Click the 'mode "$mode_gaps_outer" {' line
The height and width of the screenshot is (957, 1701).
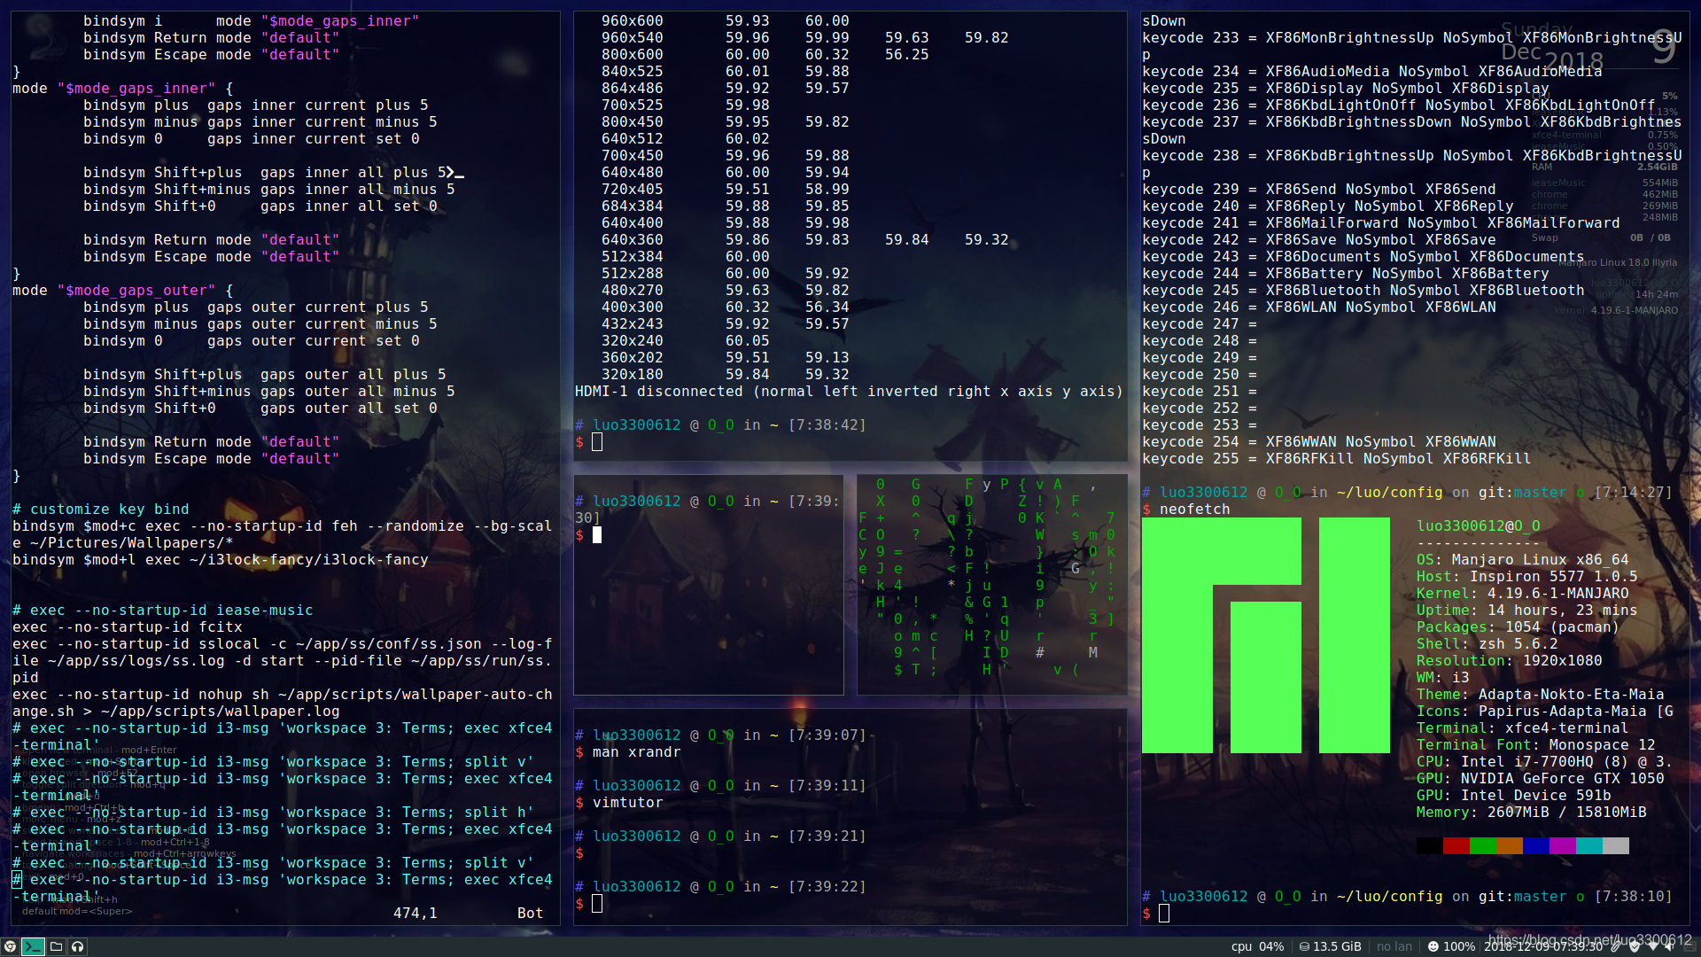tap(122, 291)
